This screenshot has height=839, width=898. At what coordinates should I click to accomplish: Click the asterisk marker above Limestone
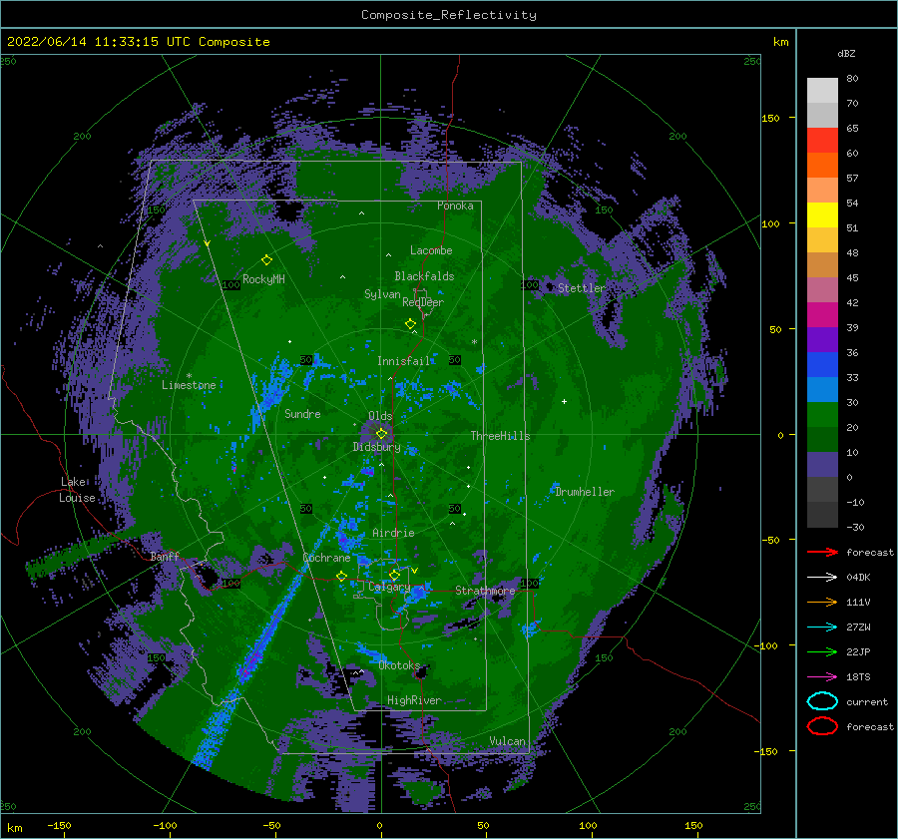point(189,376)
